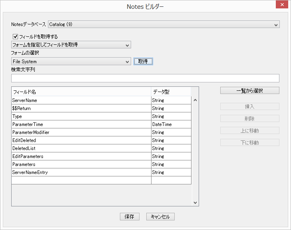Click the scrollbar down arrow in field list

(195, 203)
